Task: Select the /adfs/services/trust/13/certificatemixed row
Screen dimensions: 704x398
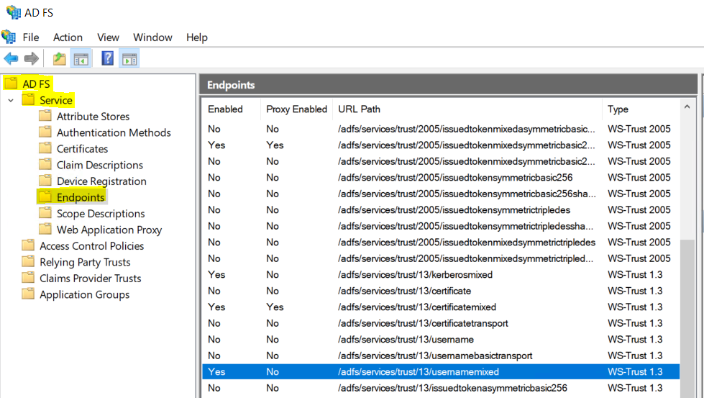Action: click(x=440, y=307)
